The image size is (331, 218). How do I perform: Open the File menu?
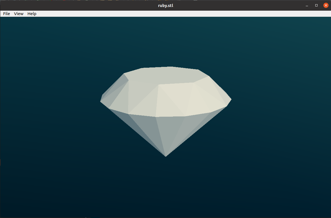click(x=6, y=14)
